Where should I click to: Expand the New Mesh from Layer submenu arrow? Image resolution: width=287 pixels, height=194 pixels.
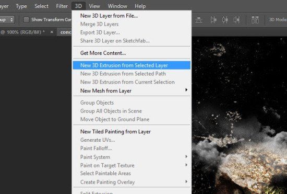click(x=186, y=90)
